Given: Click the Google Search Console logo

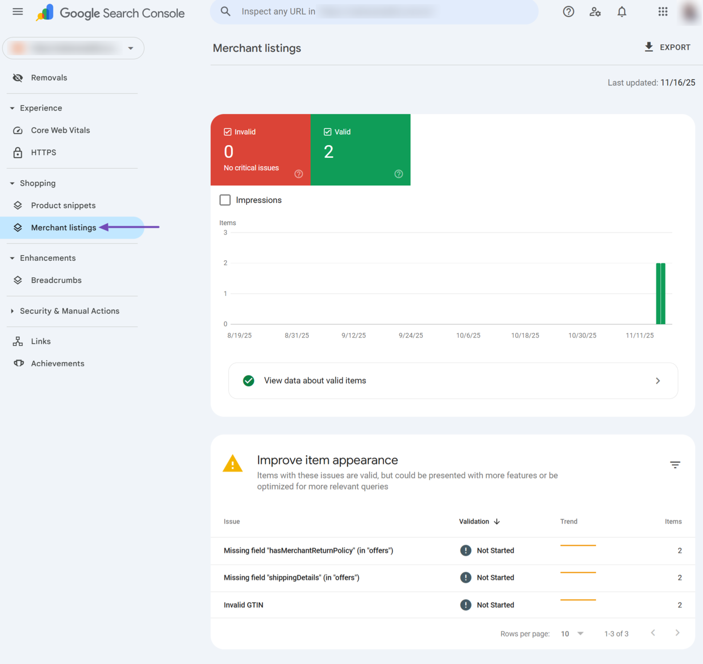Looking at the screenshot, I should coord(110,13).
